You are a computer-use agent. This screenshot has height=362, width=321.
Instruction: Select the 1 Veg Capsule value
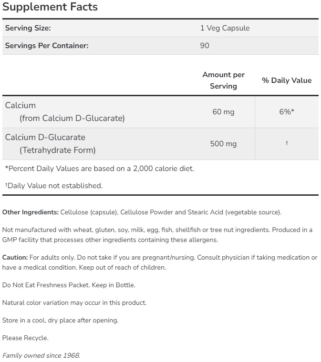click(225, 28)
